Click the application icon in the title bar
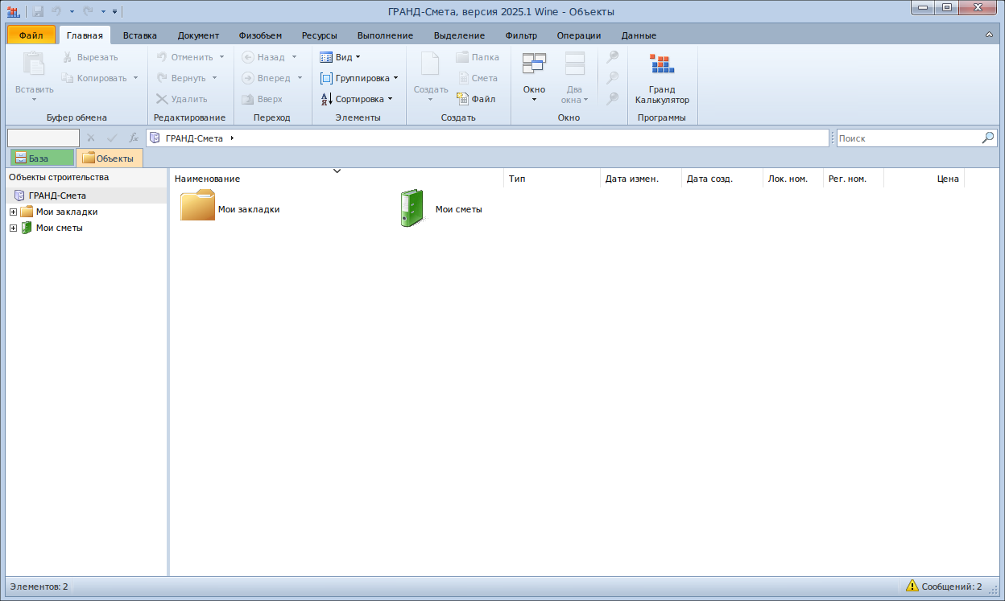The width and height of the screenshot is (1005, 601). coord(12,11)
